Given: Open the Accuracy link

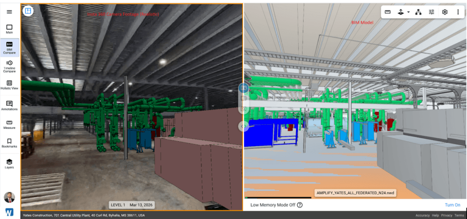Looking at the screenshot, I should [x=422, y=215].
